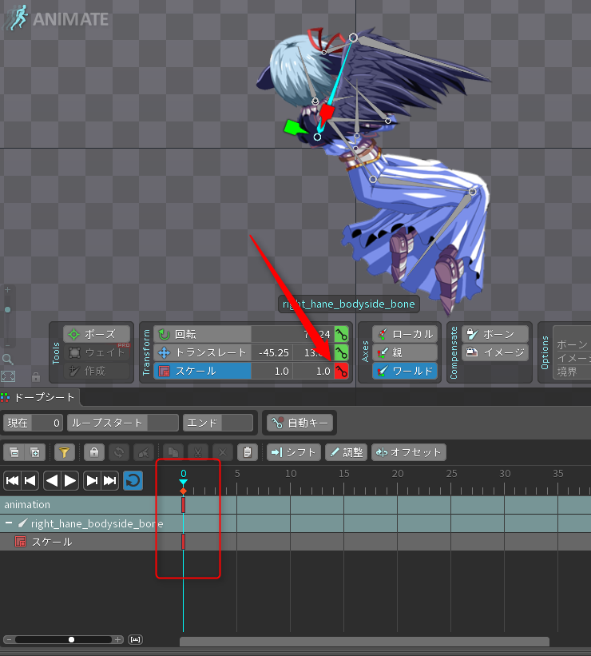Viewport: 591px width, 656px height.
Task: Click the 現在 (current frame) field
Action: 33,423
